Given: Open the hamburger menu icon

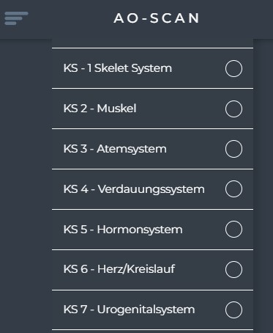Looking at the screenshot, I should tap(16, 18).
